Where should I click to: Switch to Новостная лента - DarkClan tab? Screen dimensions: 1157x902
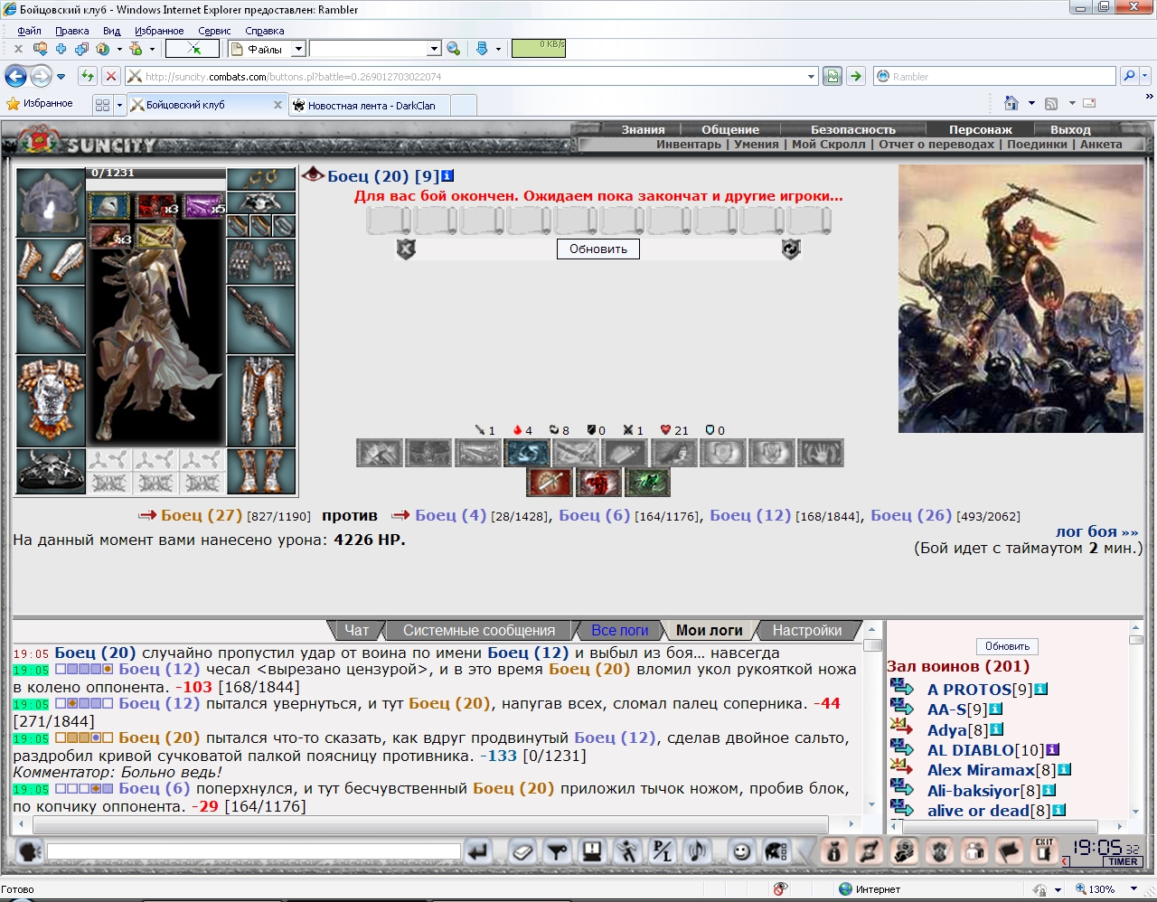371,106
